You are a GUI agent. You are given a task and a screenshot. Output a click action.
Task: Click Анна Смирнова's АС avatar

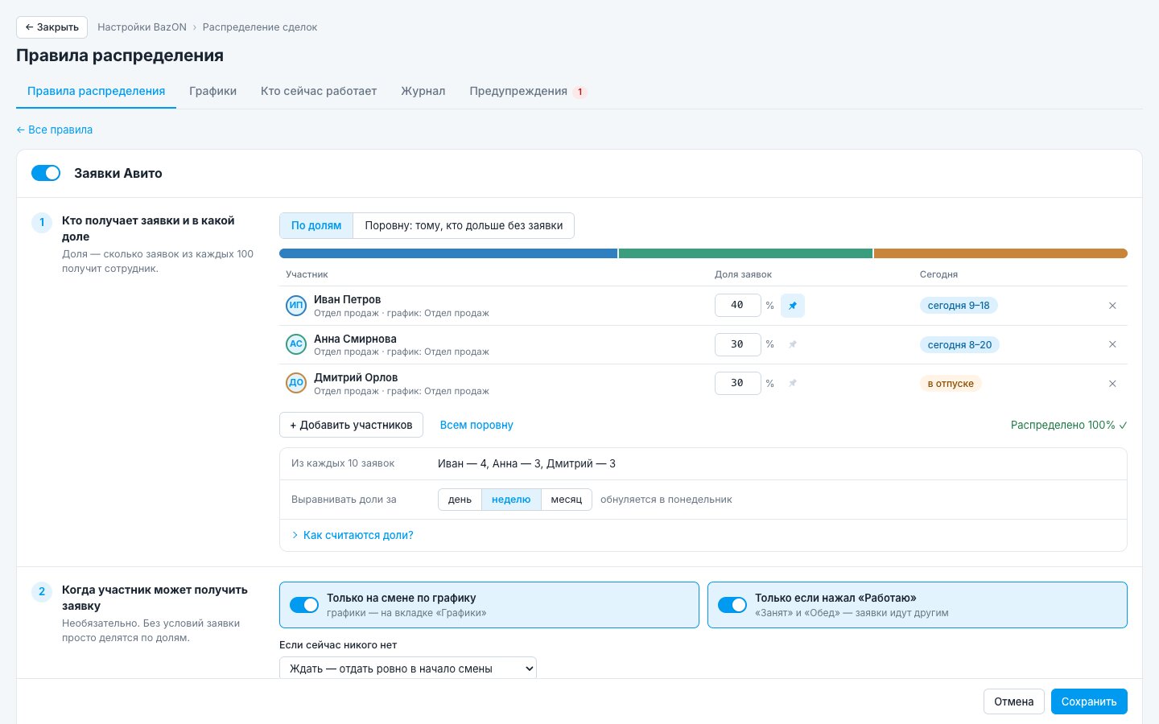pos(296,344)
